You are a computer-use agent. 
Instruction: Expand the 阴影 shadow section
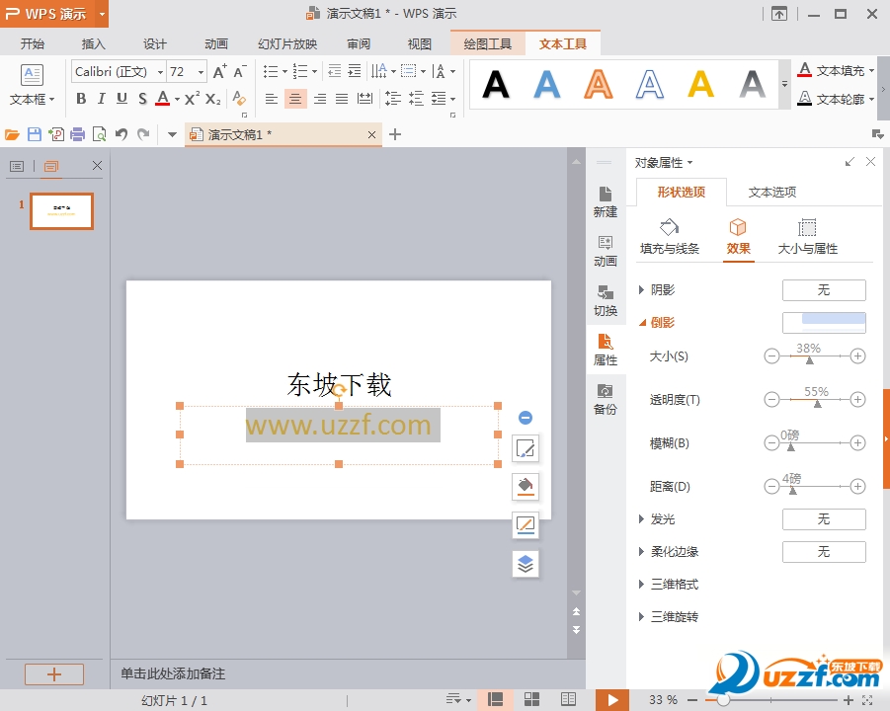click(x=642, y=289)
